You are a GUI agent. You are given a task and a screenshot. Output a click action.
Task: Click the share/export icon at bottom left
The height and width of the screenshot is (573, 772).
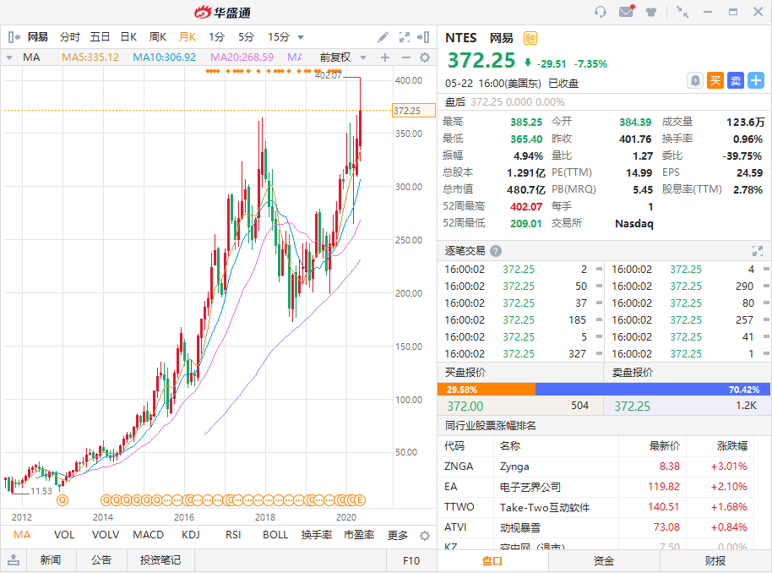click(x=14, y=559)
